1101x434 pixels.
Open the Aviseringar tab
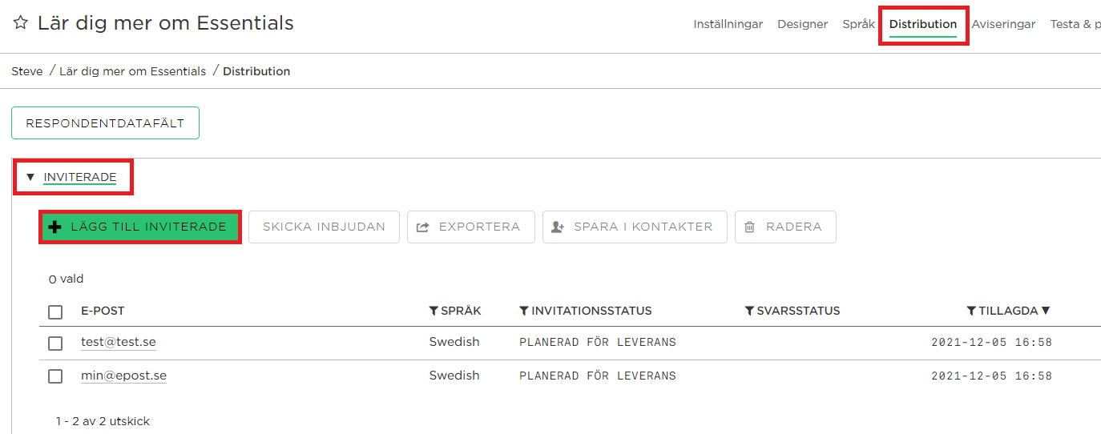click(1003, 25)
